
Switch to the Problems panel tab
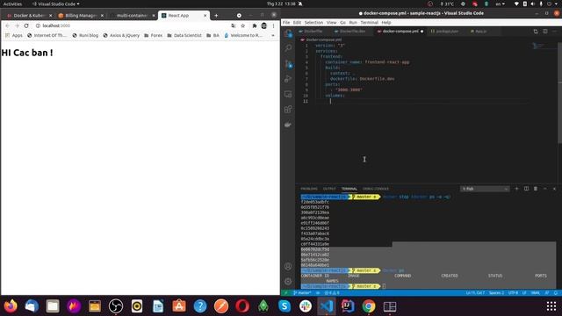click(x=309, y=189)
